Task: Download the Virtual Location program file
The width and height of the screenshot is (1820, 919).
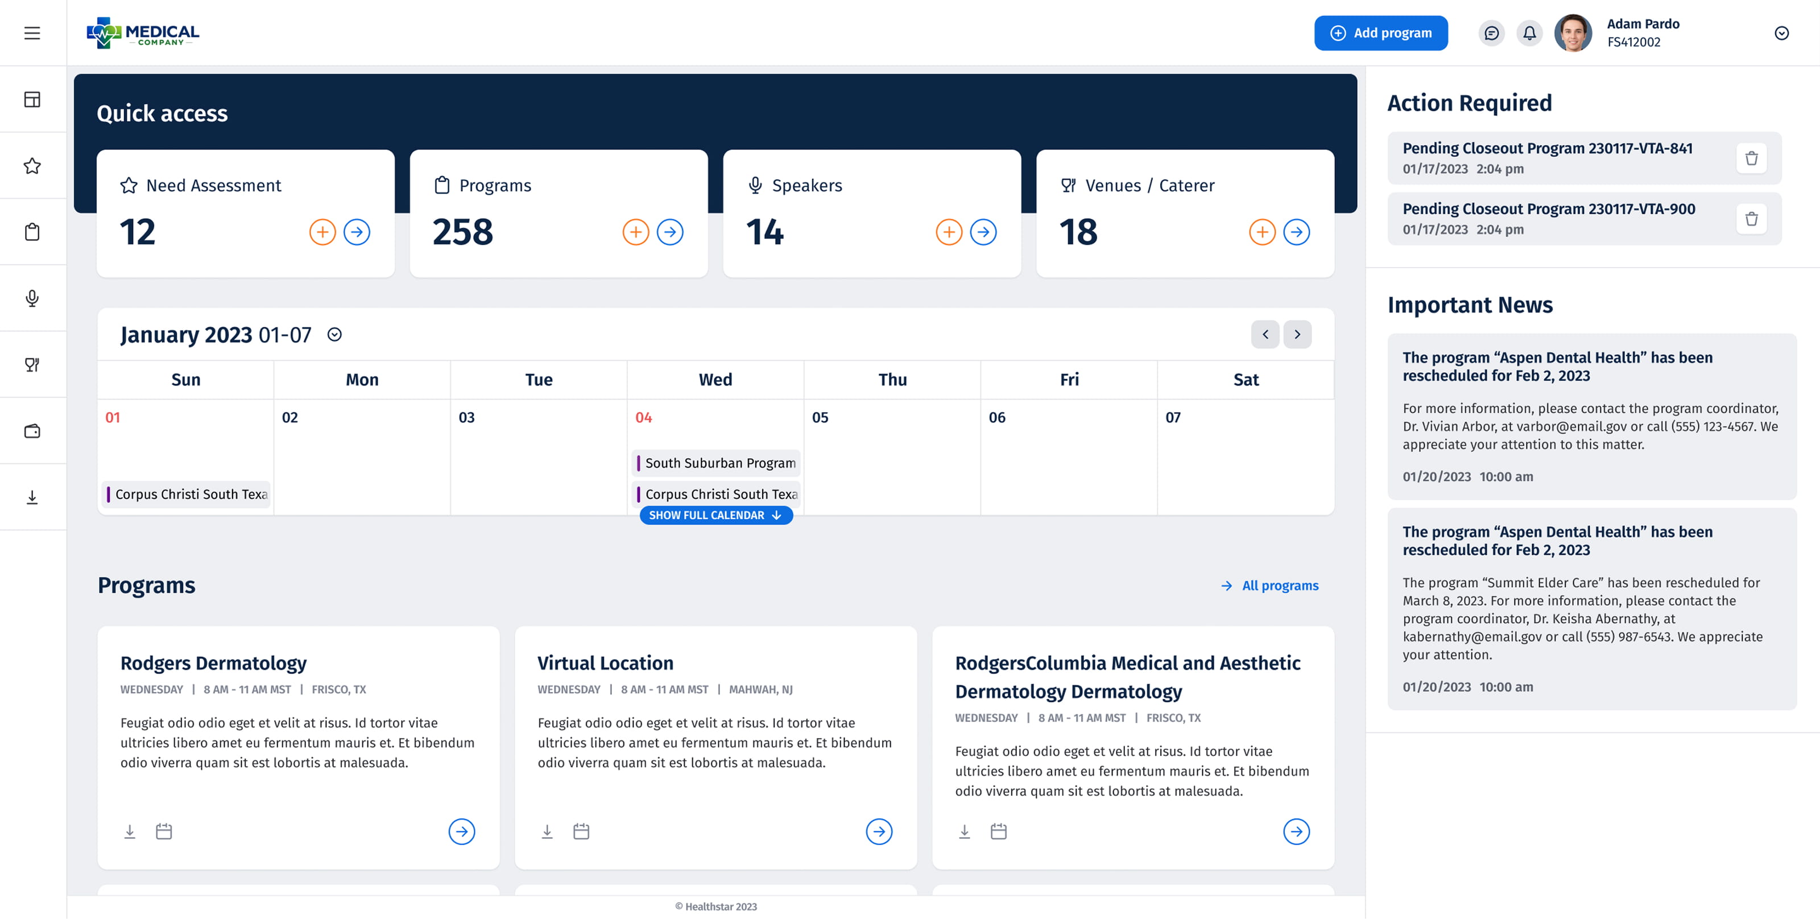Action: point(547,831)
